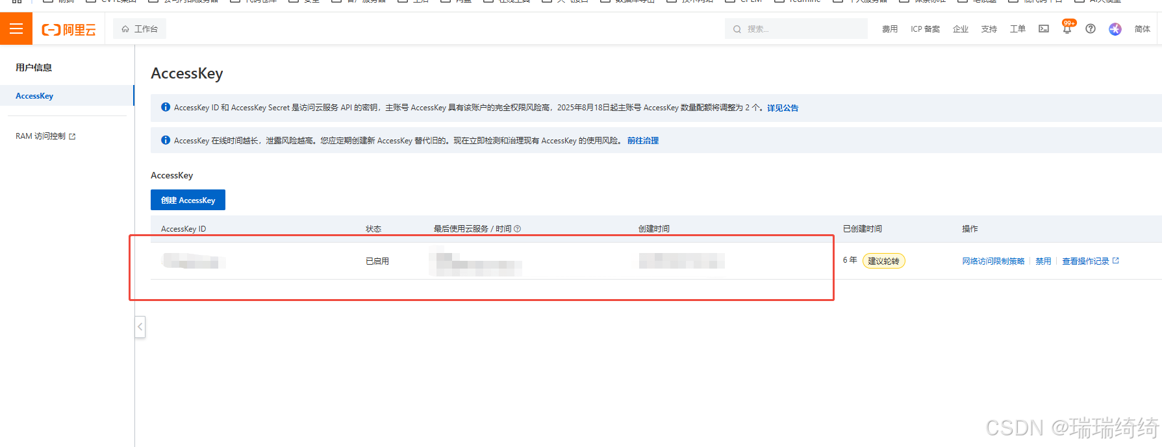Collapse the left sidebar with arrow handle
Viewport: 1162px width, 447px height.
[x=140, y=326]
